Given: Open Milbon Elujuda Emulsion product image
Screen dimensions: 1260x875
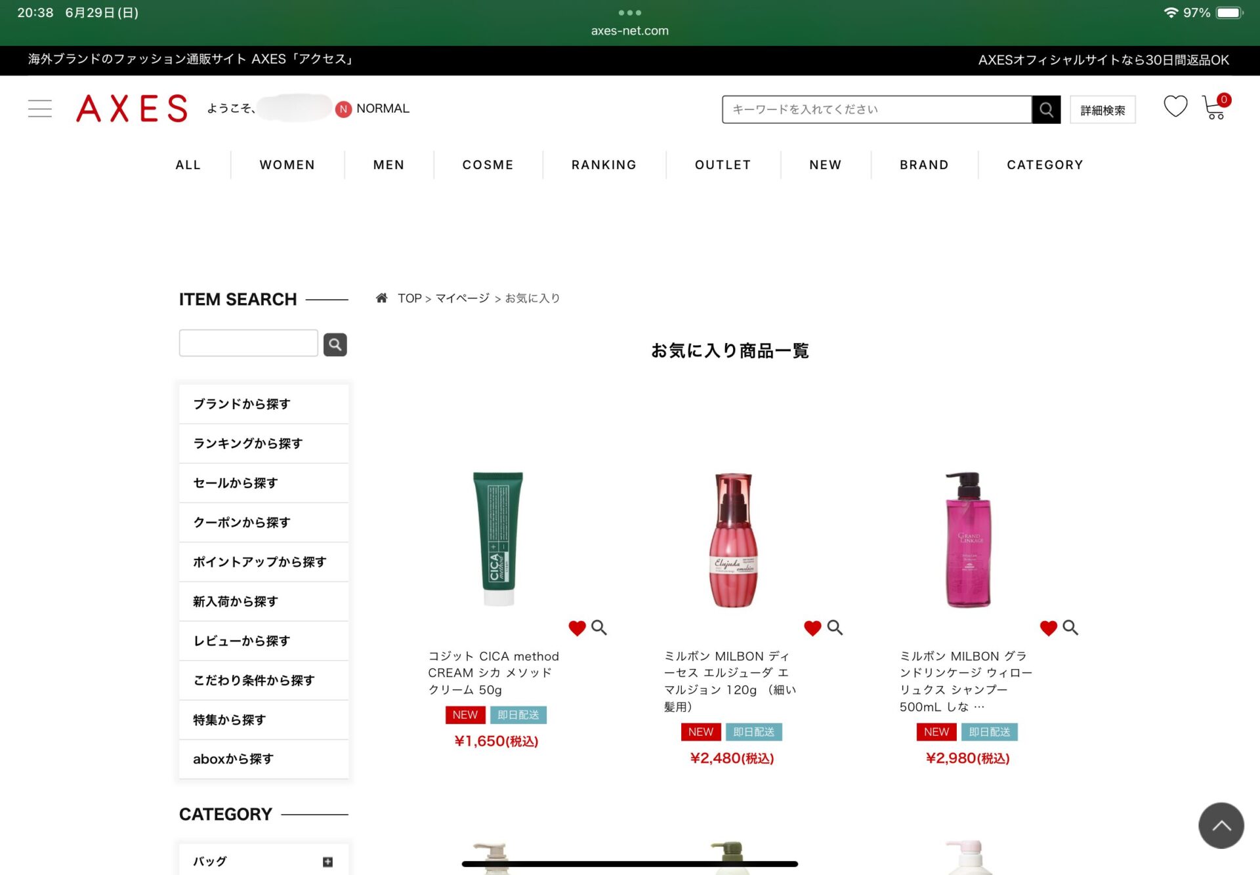Looking at the screenshot, I should (734, 540).
